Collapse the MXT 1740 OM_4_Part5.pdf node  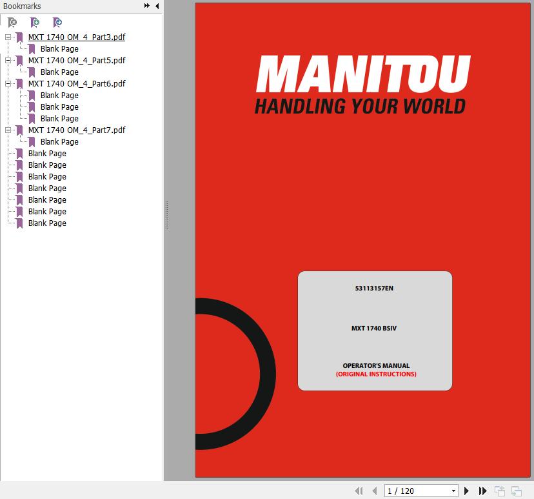pos(8,60)
